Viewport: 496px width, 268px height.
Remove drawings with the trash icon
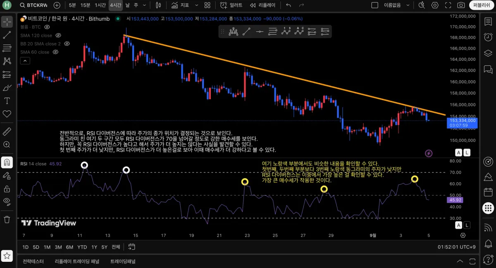(x=7, y=219)
